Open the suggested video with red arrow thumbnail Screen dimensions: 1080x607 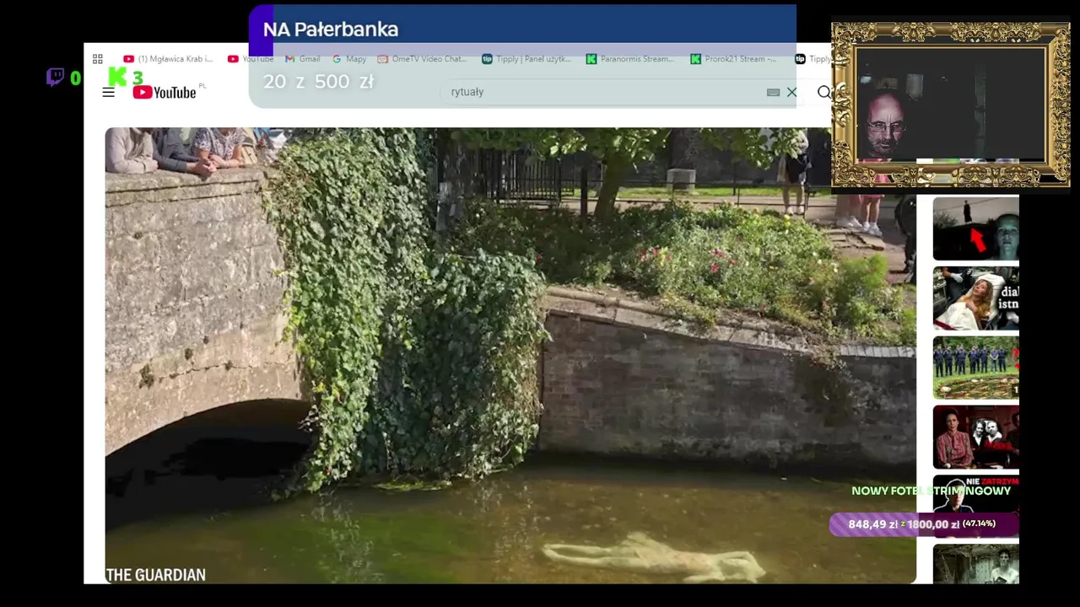click(975, 228)
